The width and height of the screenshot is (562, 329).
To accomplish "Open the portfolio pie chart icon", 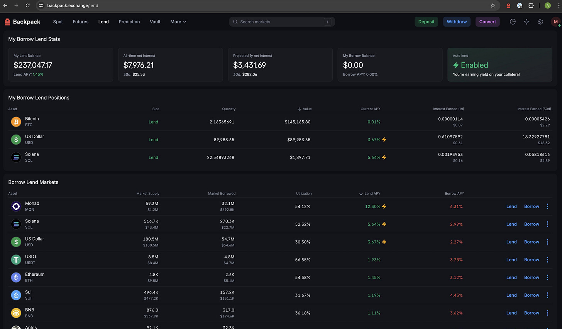I will pyautogui.click(x=513, y=22).
